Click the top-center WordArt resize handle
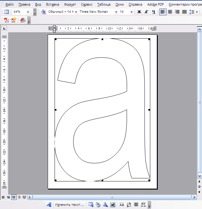This screenshot has height=209, width=202. (x=102, y=39)
